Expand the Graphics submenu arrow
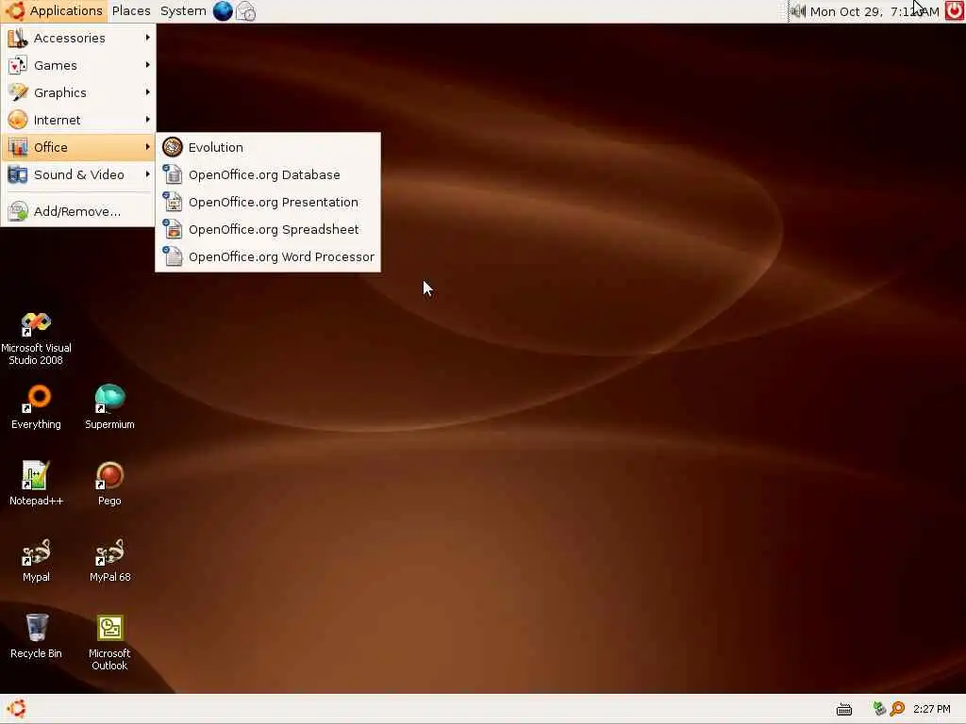 click(148, 91)
